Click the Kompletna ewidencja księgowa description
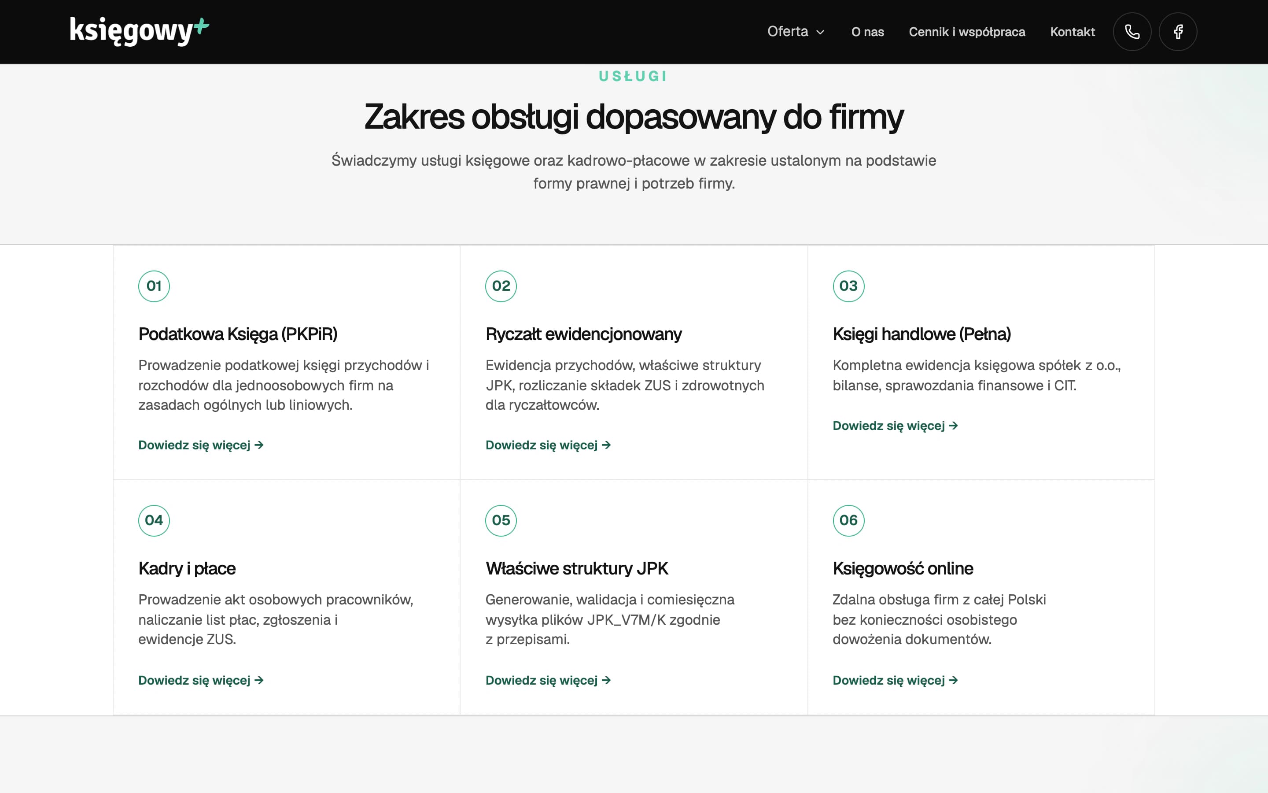Image resolution: width=1268 pixels, height=793 pixels. (977, 375)
